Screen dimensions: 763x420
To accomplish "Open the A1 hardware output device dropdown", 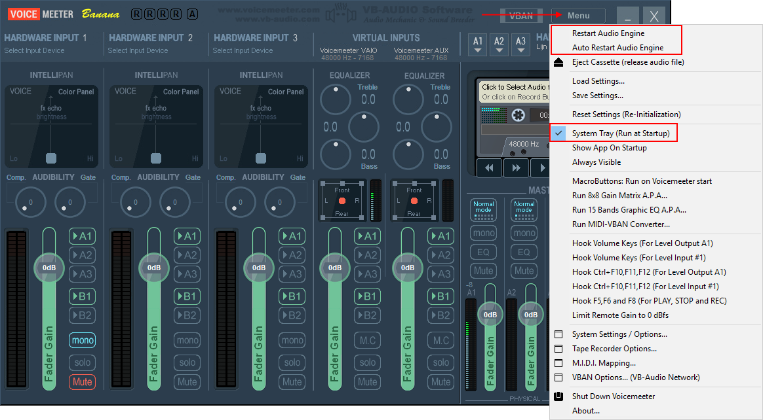I will click(x=478, y=44).
